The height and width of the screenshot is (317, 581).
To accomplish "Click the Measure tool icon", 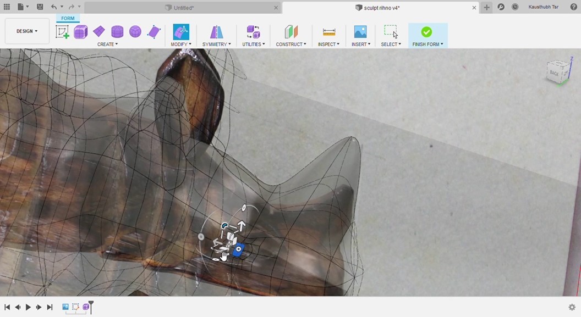I will (x=328, y=32).
